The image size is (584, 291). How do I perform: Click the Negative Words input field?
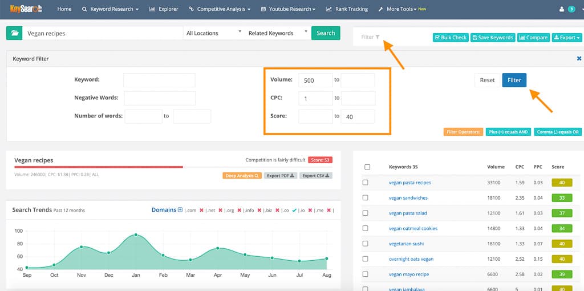pyautogui.click(x=160, y=98)
